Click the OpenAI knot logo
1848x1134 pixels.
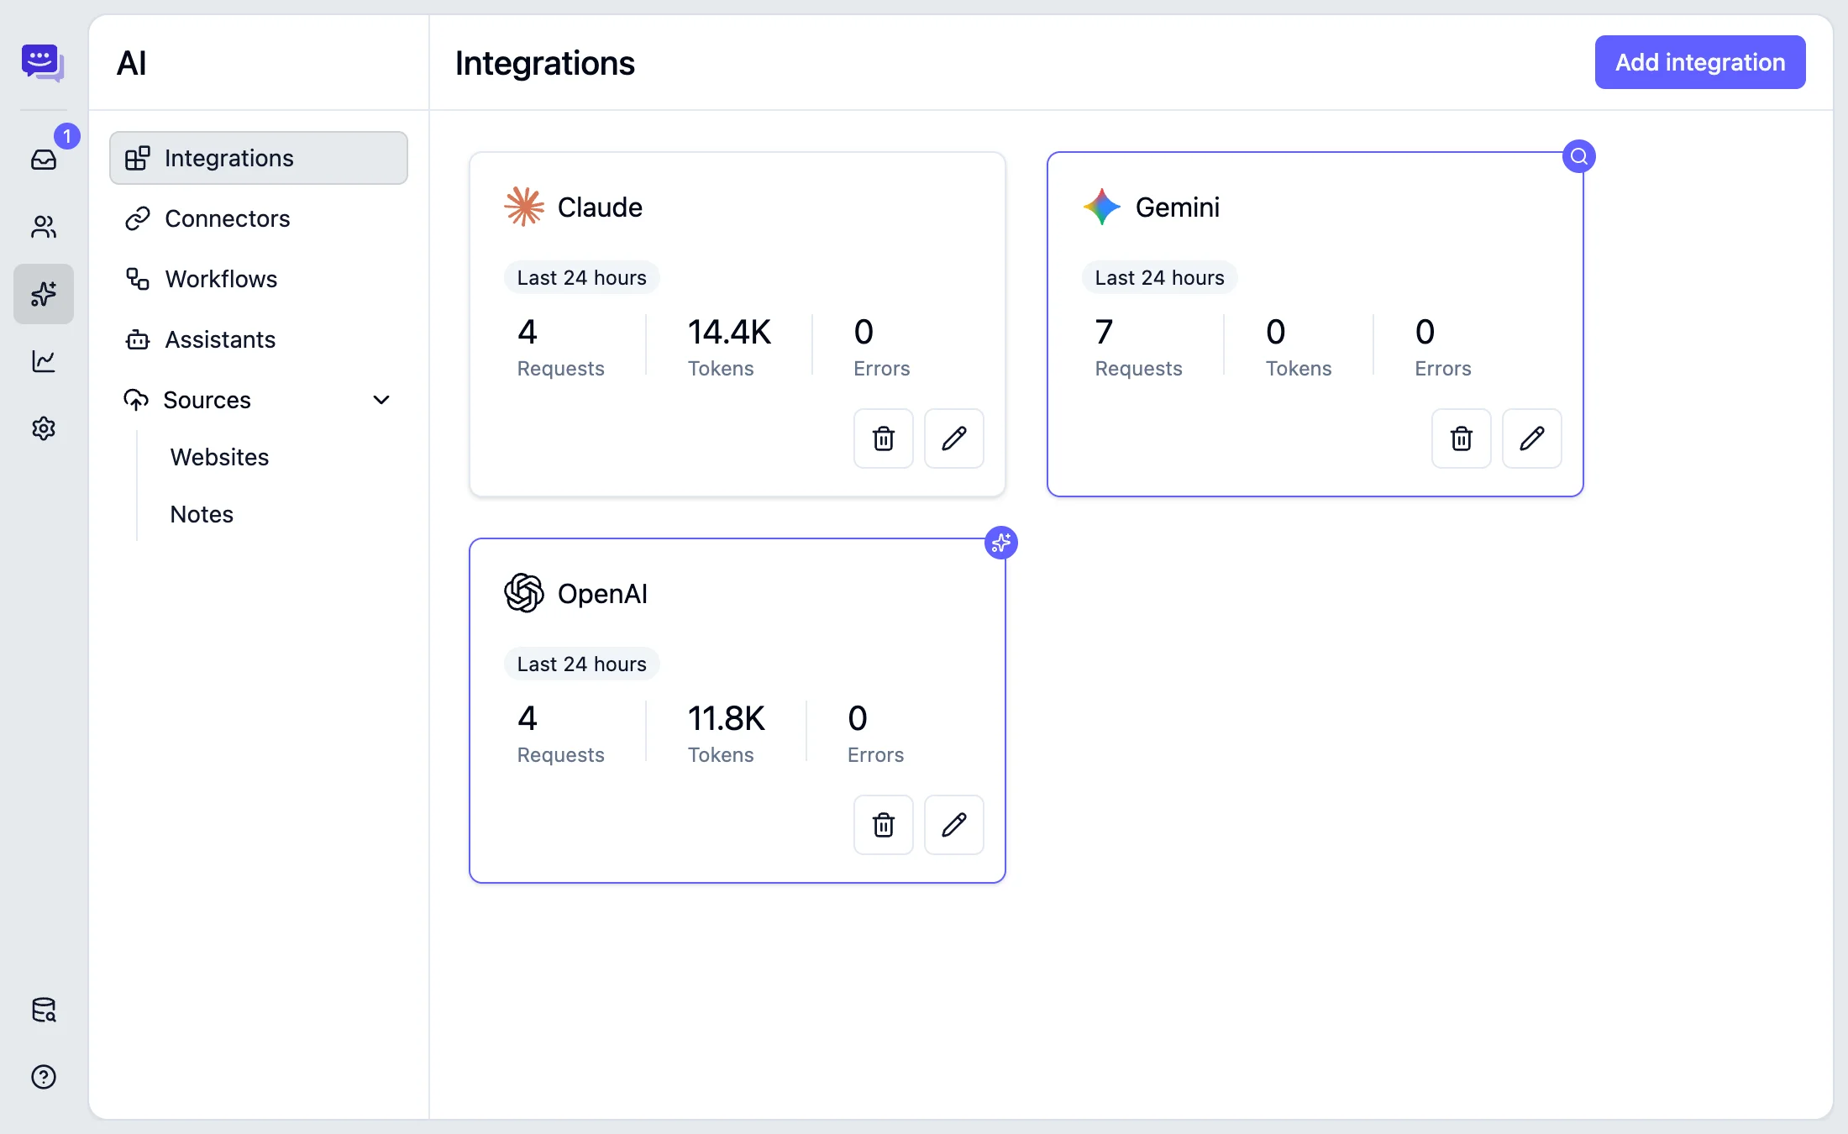(x=524, y=593)
